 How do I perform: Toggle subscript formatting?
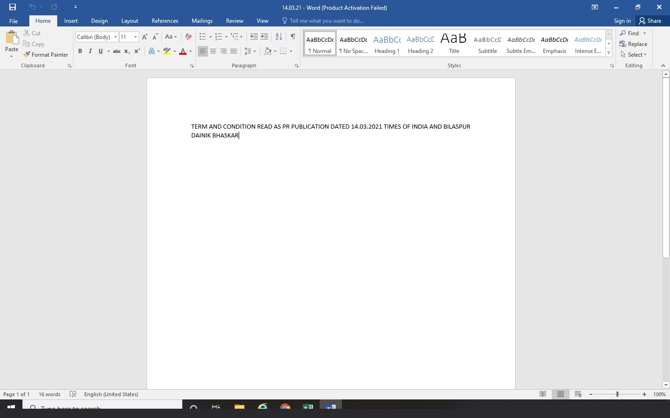tap(127, 51)
